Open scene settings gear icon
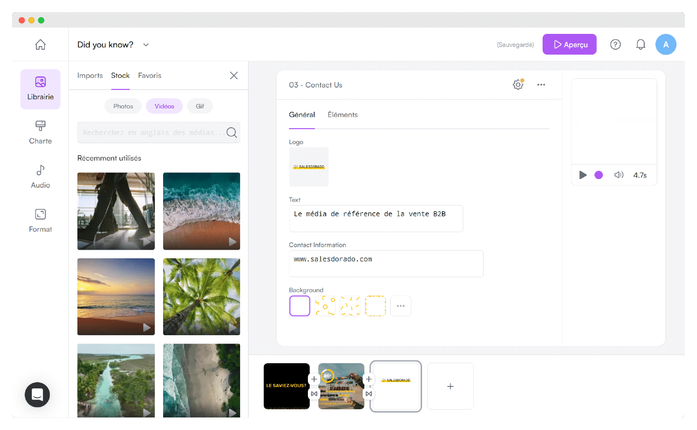Viewport: 697px width, 430px height. [x=518, y=85]
